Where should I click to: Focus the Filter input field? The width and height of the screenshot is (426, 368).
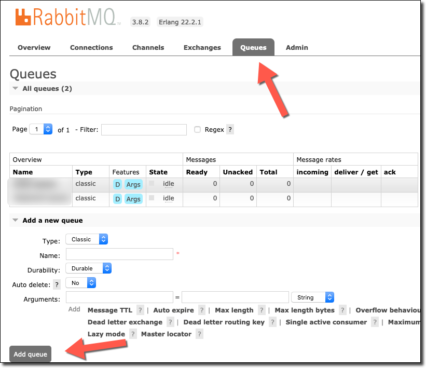point(144,130)
